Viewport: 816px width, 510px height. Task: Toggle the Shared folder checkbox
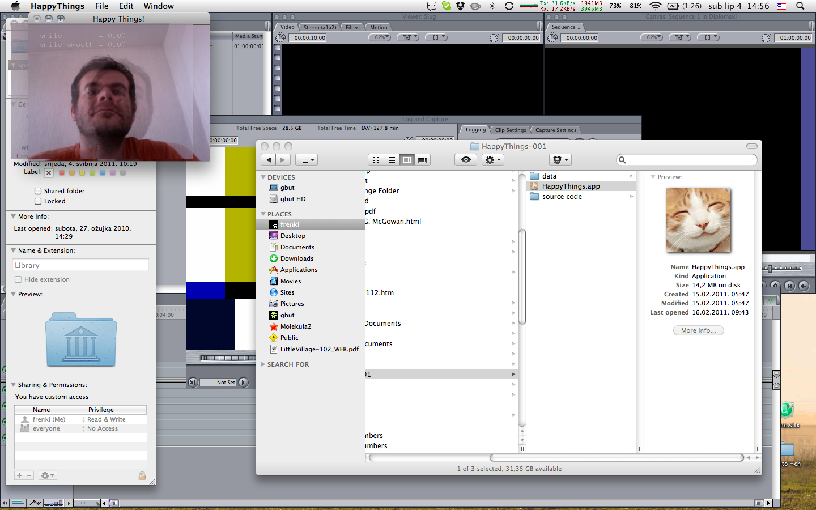[38, 191]
